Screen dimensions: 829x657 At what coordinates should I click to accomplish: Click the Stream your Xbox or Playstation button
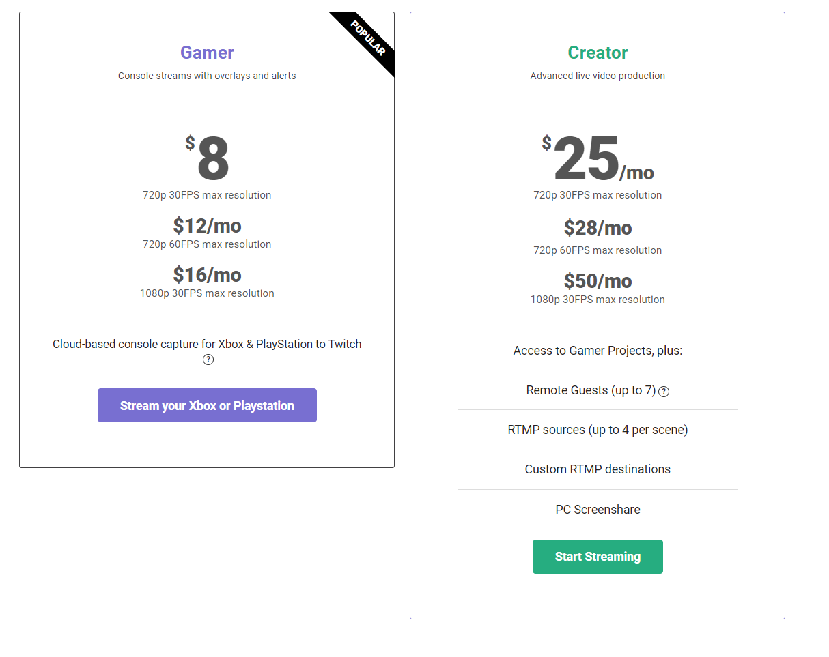click(207, 405)
